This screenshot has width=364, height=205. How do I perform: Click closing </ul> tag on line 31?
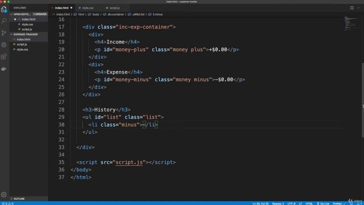tap(90, 132)
